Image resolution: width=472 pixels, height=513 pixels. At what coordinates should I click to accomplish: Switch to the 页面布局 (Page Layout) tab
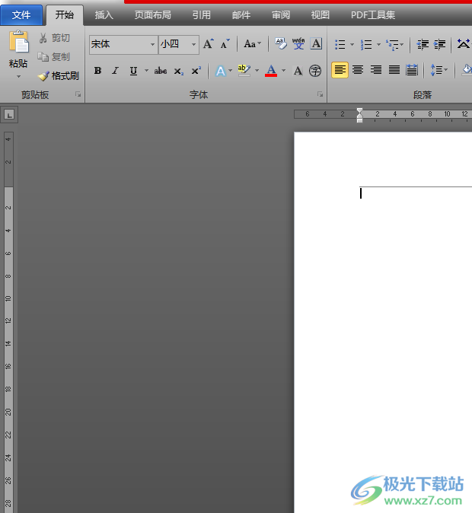click(x=153, y=15)
